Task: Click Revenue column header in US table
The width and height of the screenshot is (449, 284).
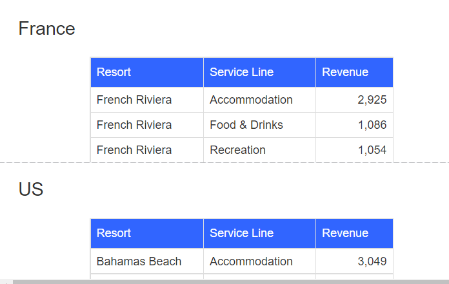Action: (345, 233)
